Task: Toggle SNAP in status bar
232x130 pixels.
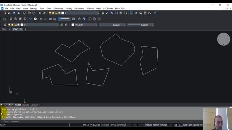Action: pyautogui.click(x=129, y=125)
